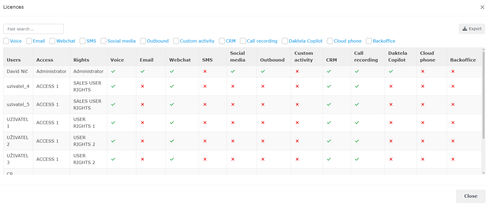Enable the Voice filter checkbox
Viewport: 490px width, 205px height.
point(6,41)
